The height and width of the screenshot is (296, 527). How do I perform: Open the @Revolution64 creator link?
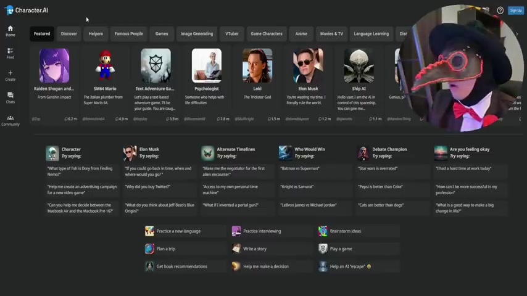pyautogui.click(x=93, y=119)
